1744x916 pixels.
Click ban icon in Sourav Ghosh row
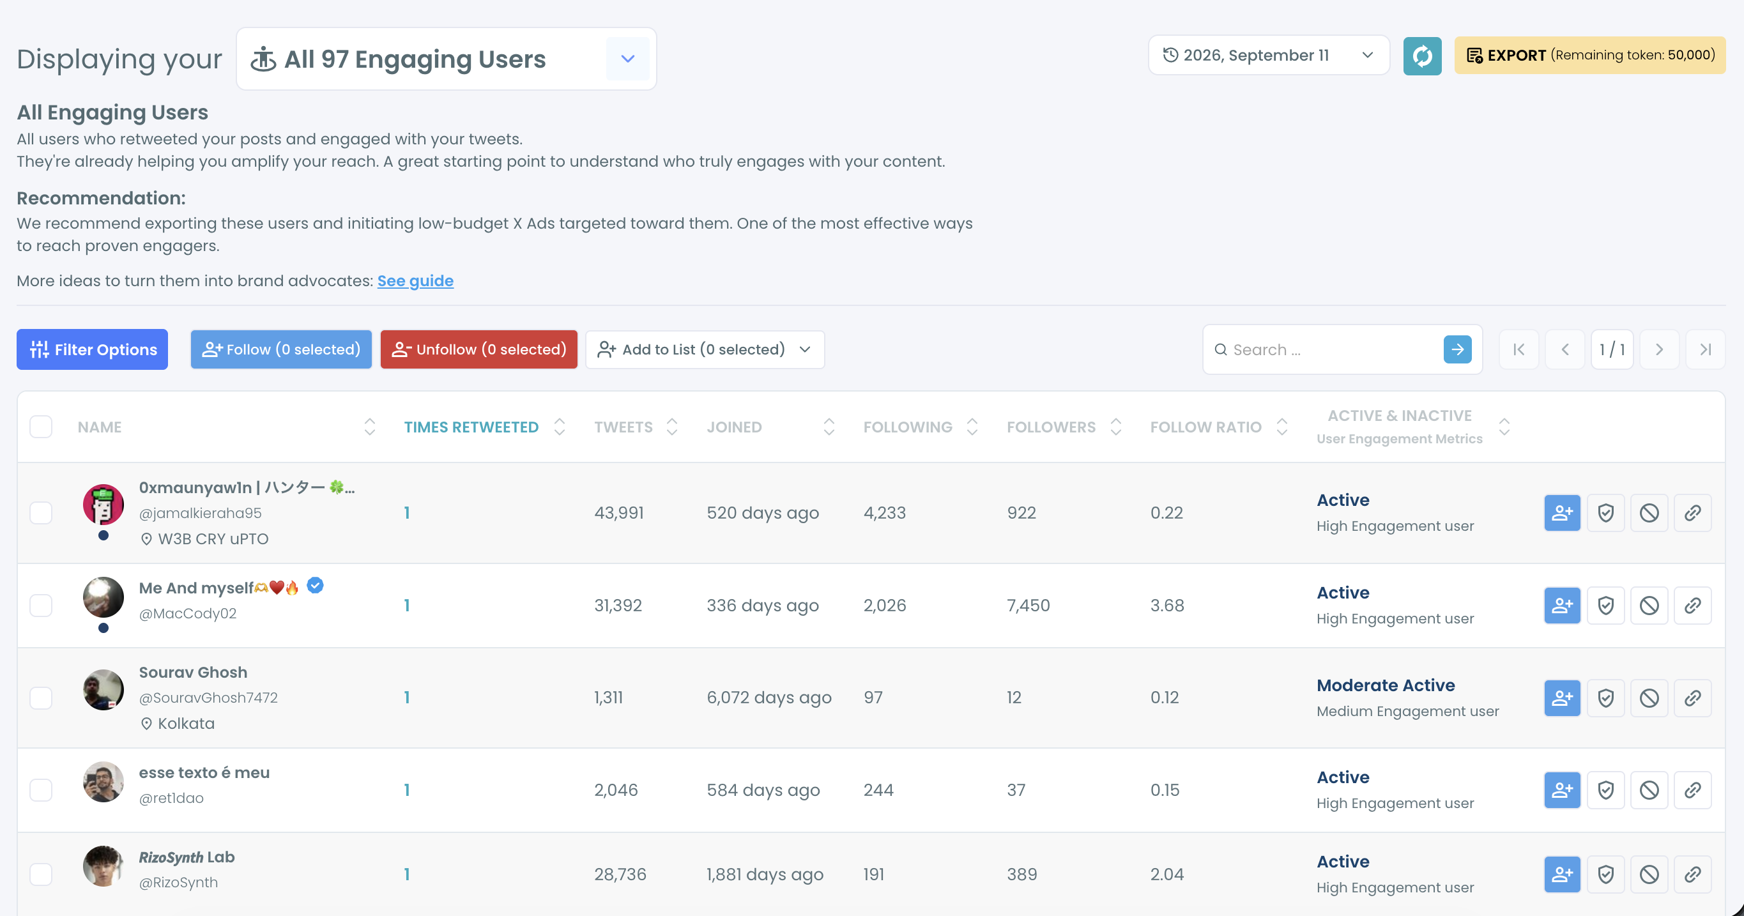1649,698
